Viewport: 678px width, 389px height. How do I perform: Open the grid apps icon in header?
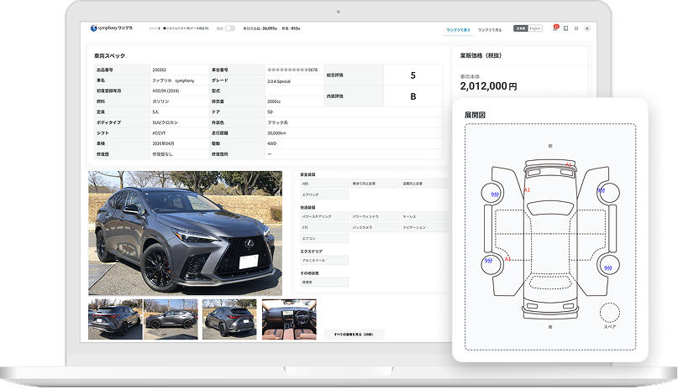576,29
